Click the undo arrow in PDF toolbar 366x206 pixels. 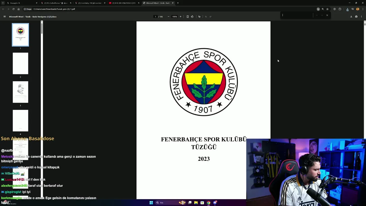click(x=206, y=17)
